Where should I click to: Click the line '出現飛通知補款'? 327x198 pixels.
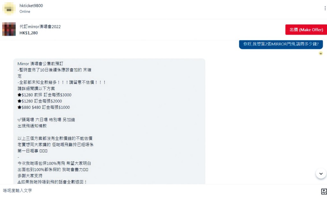32,126
